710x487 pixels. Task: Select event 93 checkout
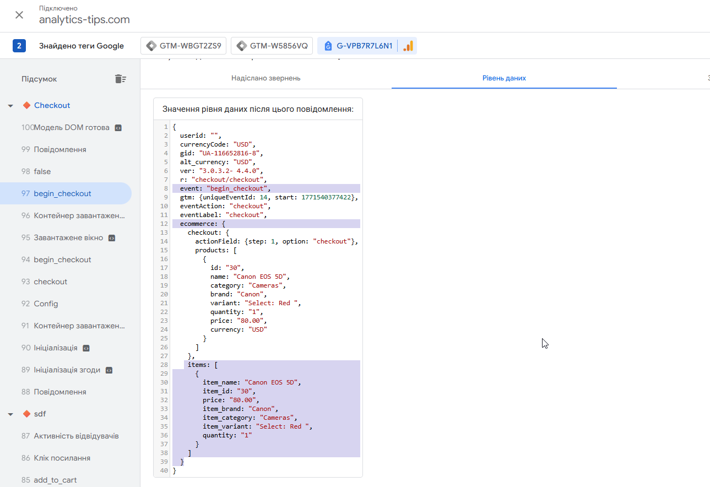[x=50, y=282]
